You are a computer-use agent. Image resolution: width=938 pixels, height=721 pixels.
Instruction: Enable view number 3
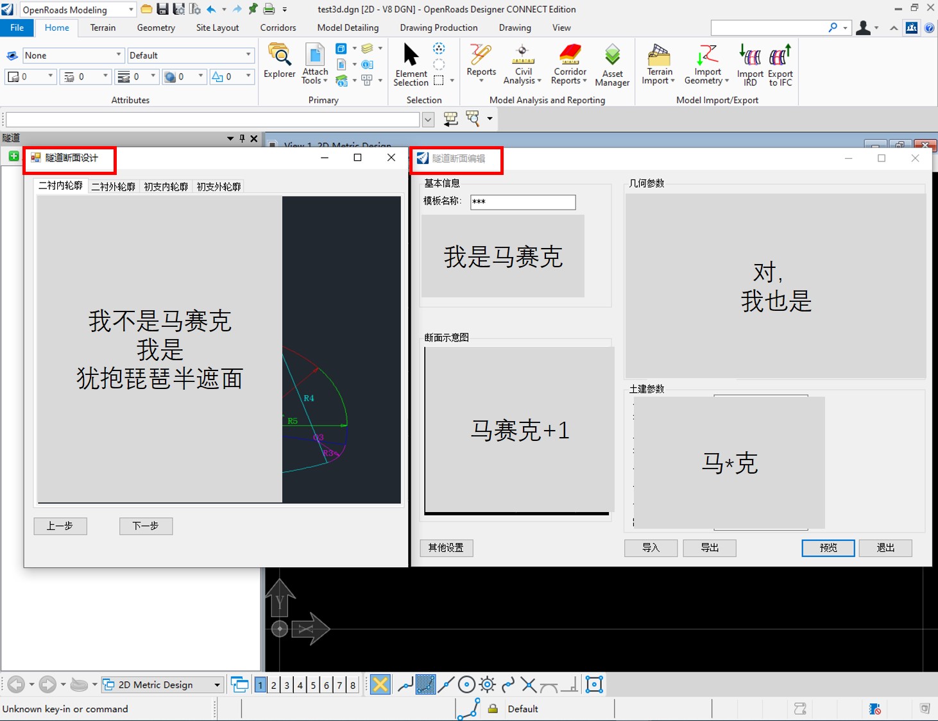pyautogui.click(x=286, y=684)
